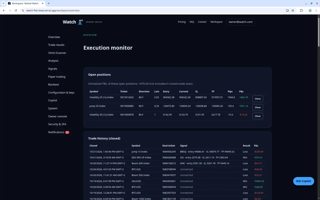The width and height of the screenshot is (320, 200).
Task: Click ticket number 5815012632
Action: tap(127, 97)
